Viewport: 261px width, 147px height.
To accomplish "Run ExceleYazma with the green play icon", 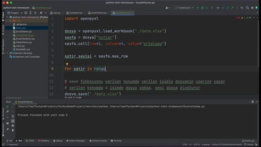I will (x=198, y=8).
